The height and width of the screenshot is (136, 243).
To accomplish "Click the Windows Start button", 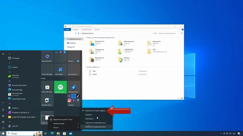I will 3,133.
